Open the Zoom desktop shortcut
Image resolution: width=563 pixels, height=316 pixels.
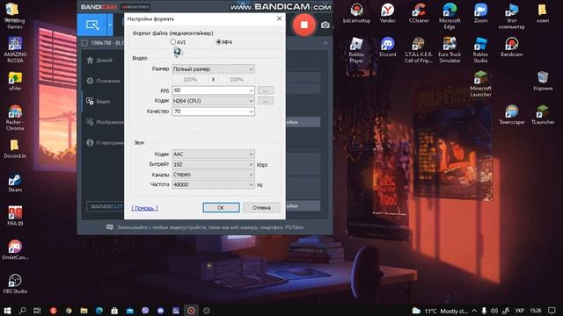(480, 13)
